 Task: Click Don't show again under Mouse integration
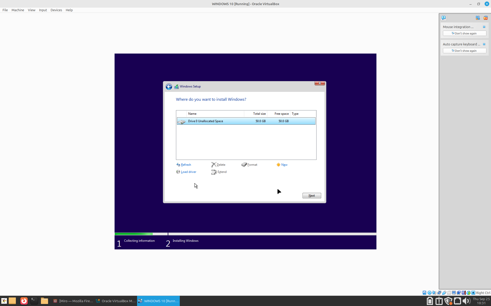click(464, 33)
